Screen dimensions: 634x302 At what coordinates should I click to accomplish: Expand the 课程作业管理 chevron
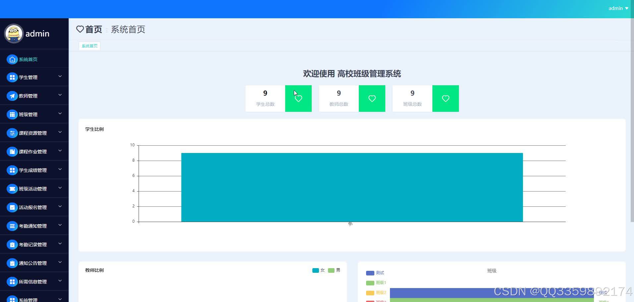click(60, 151)
